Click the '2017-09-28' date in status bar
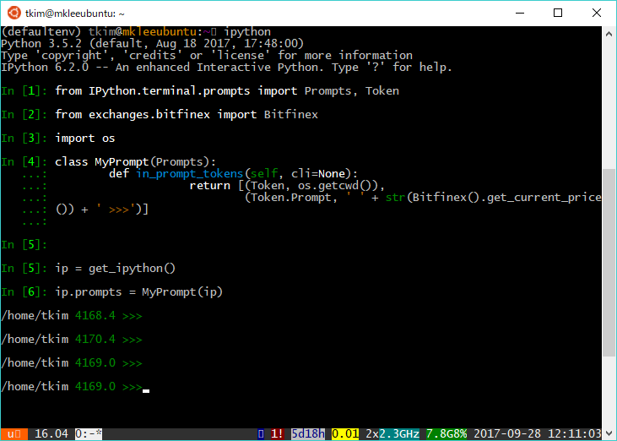Image resolution: width=617 pixels, height=441 pixels. click(x=507, y=434)
